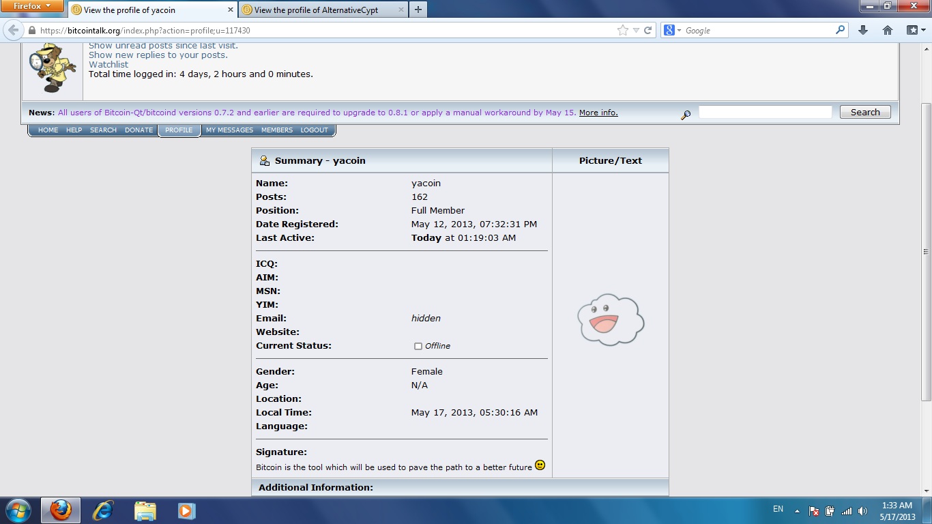This screenshot has width=932, height=524.
Task: Open the URL history dropdown arrow
Action: coord(636,30)
